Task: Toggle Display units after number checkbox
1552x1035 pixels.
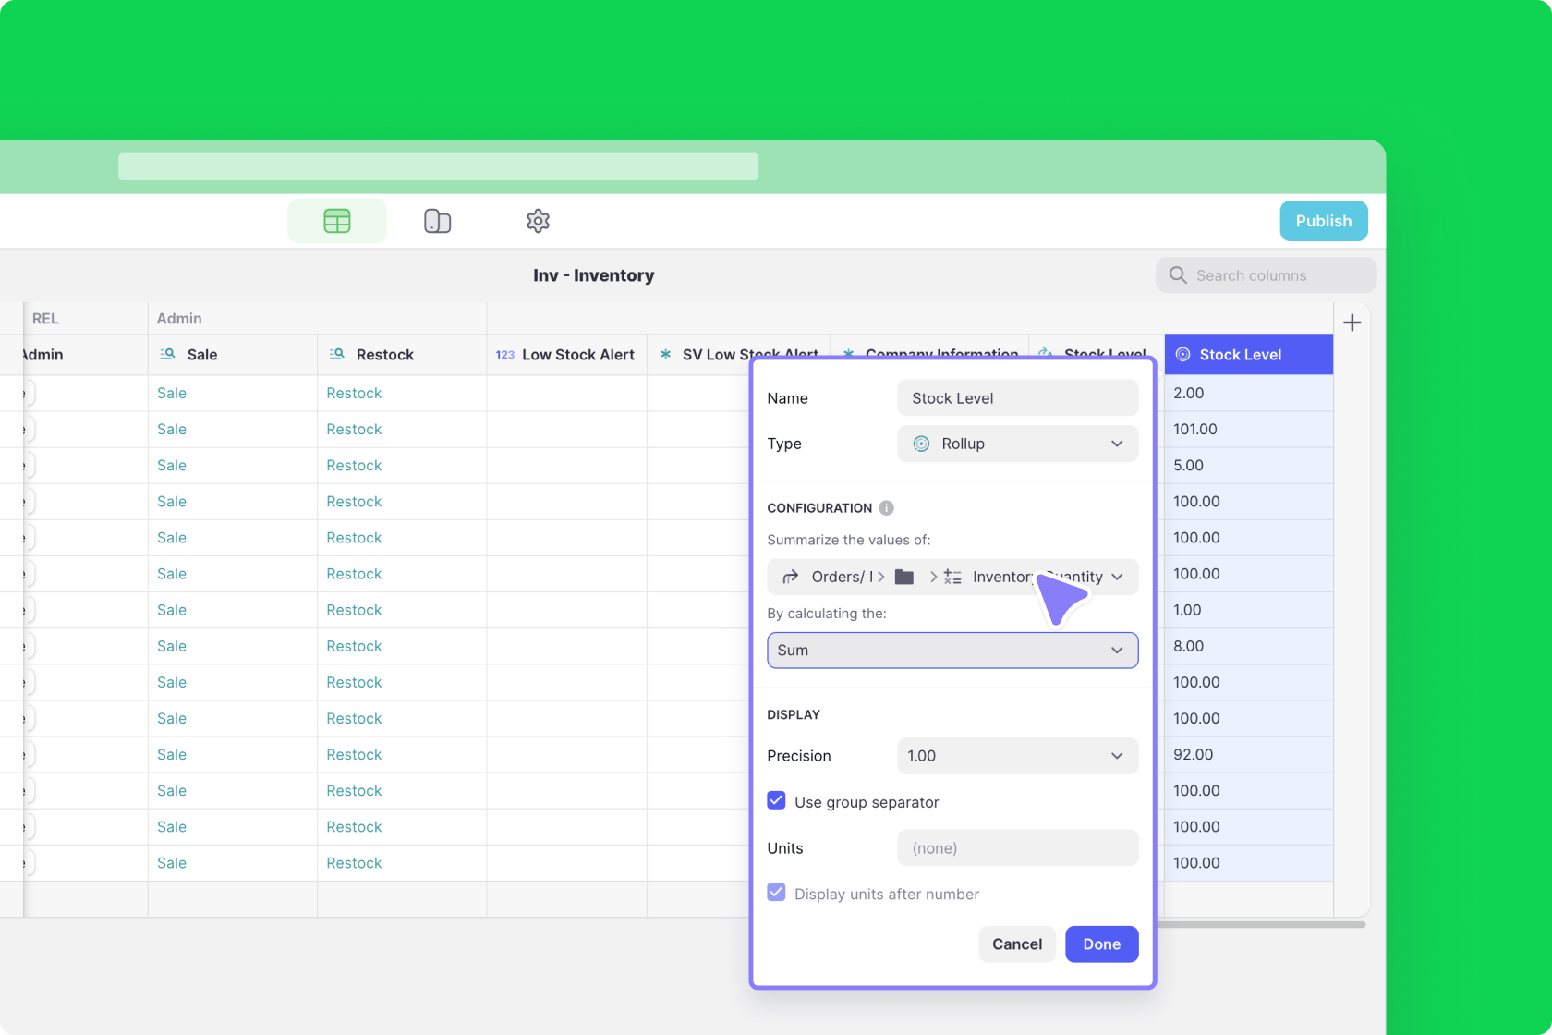Action: pyautogui.click(x=776, y=893)
